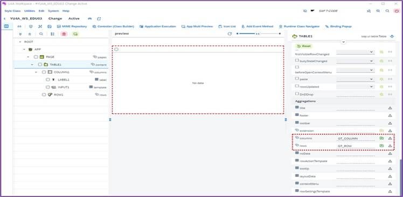
Task: Click the display/change glasses icon beside Active
Action: click(x=89, y=19)
